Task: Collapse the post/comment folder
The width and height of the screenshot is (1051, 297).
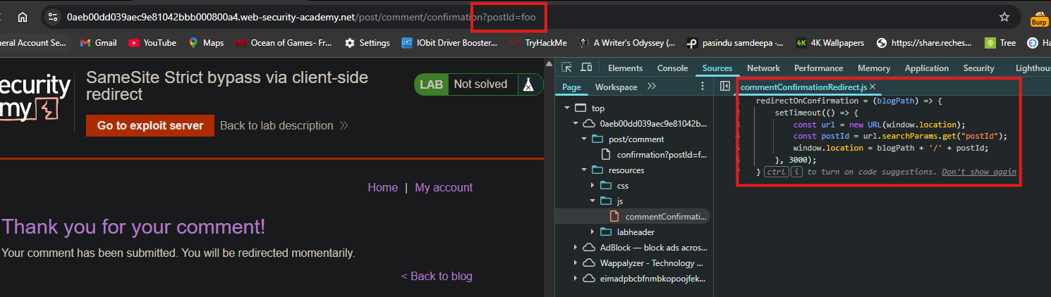Action: [584, 139]
